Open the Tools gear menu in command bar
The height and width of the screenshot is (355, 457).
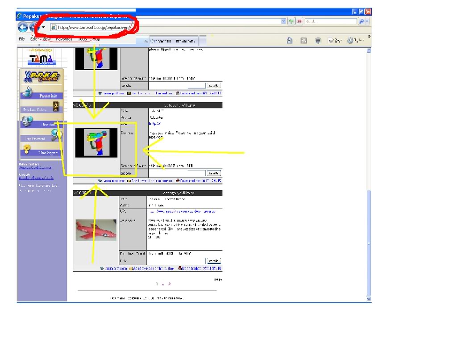point(354,41)
